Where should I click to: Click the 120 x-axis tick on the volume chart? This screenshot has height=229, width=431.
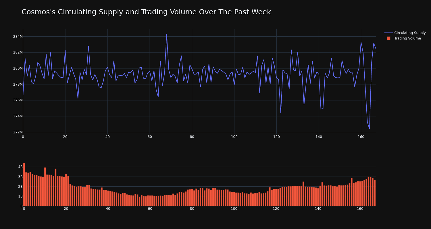pos(276,209)
